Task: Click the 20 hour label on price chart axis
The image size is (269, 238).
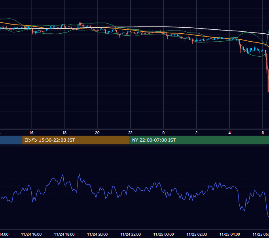Action: [x=97, y=133]
